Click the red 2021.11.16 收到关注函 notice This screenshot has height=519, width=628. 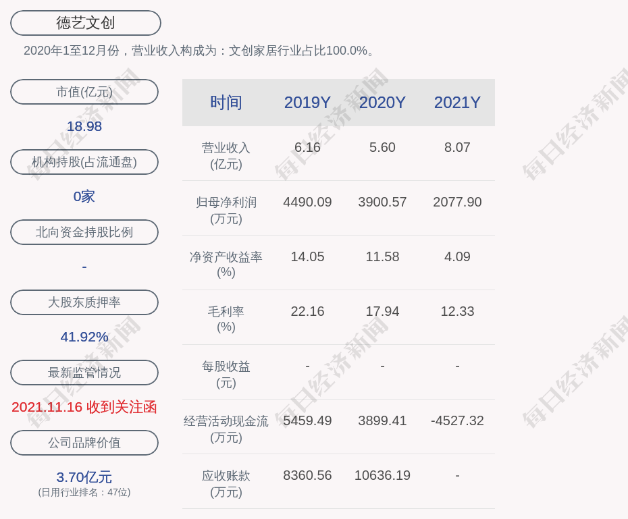click(84, 407)
